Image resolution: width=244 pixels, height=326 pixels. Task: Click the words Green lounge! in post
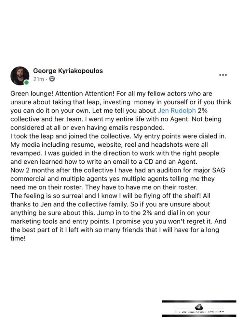point(32,94)
